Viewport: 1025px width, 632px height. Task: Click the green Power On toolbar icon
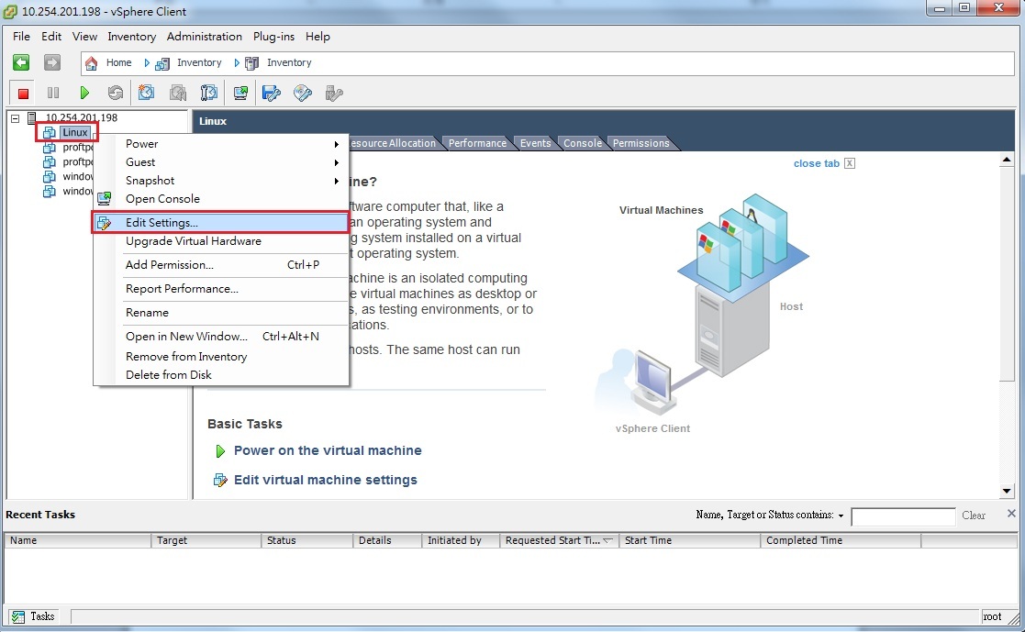pyautogui.click(x=84, y=93)
